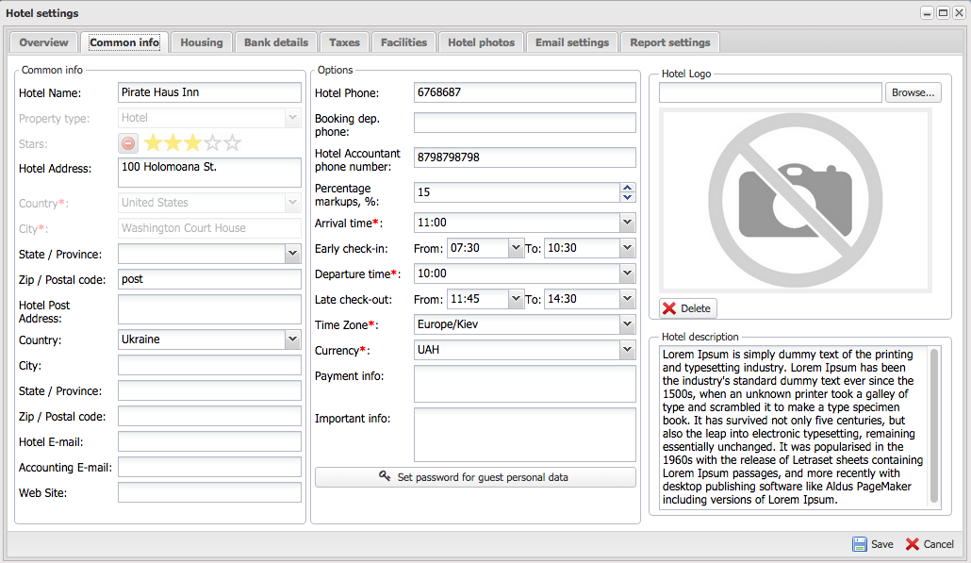This screenshot has height=563, width=971.
Task: Click the no-photo placeholder logo image
Action: pos(795,200)
